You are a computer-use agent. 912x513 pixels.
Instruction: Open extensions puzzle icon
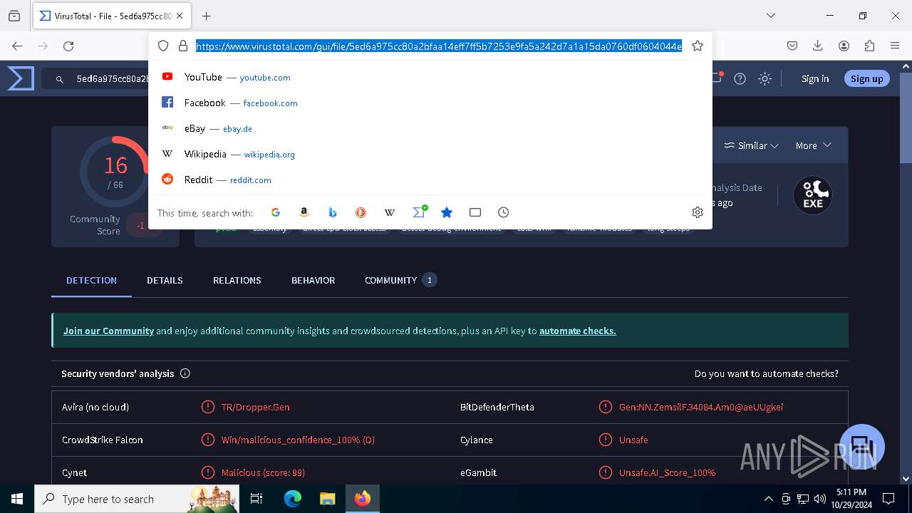coord(869,46)
